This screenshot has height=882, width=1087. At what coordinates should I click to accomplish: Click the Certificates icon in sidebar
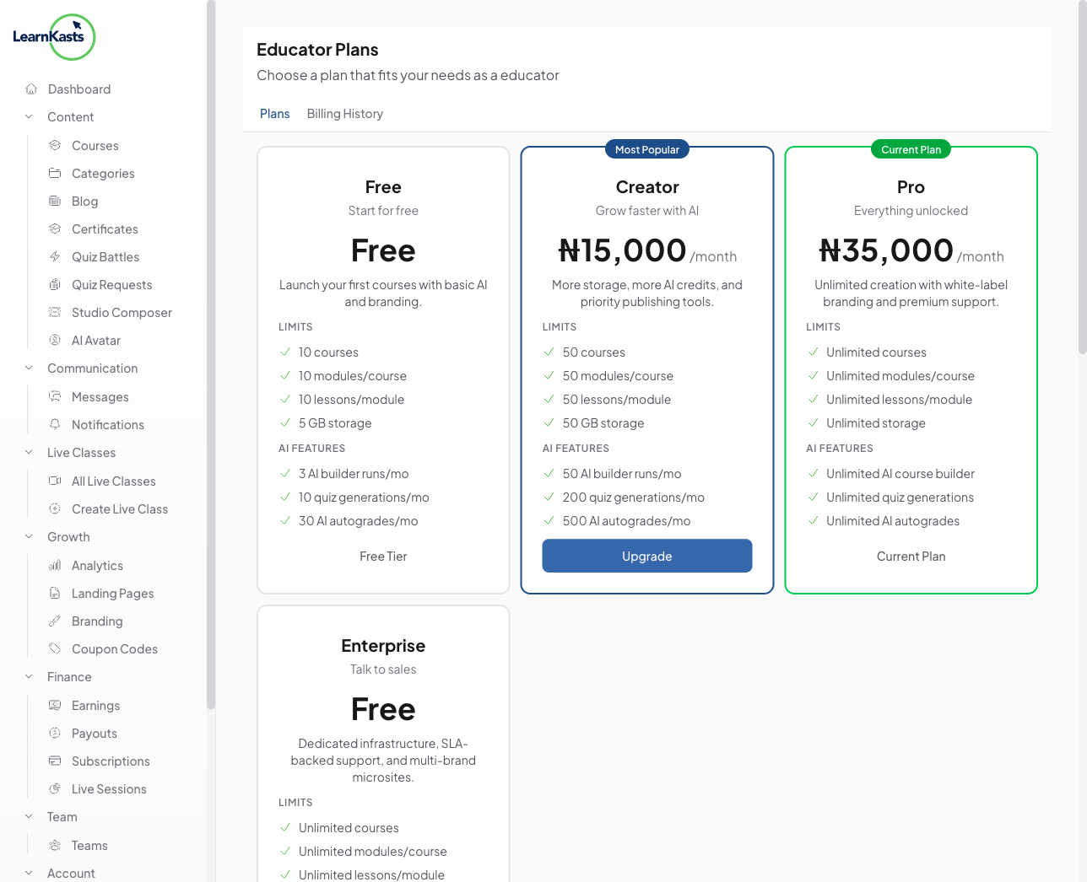click(x=55, y=229)
